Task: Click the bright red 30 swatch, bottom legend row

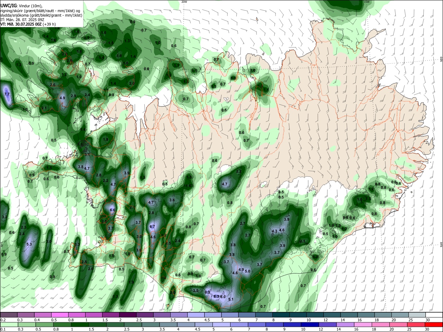Action: tap(434, 324)
